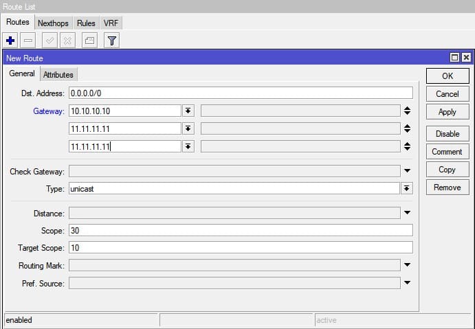Click up-down arrows beside third gateway row

[407, 146]
